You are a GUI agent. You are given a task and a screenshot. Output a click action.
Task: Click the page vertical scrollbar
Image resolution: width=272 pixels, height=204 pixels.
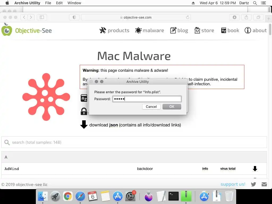pyautogui.click(x=270, y=29)
